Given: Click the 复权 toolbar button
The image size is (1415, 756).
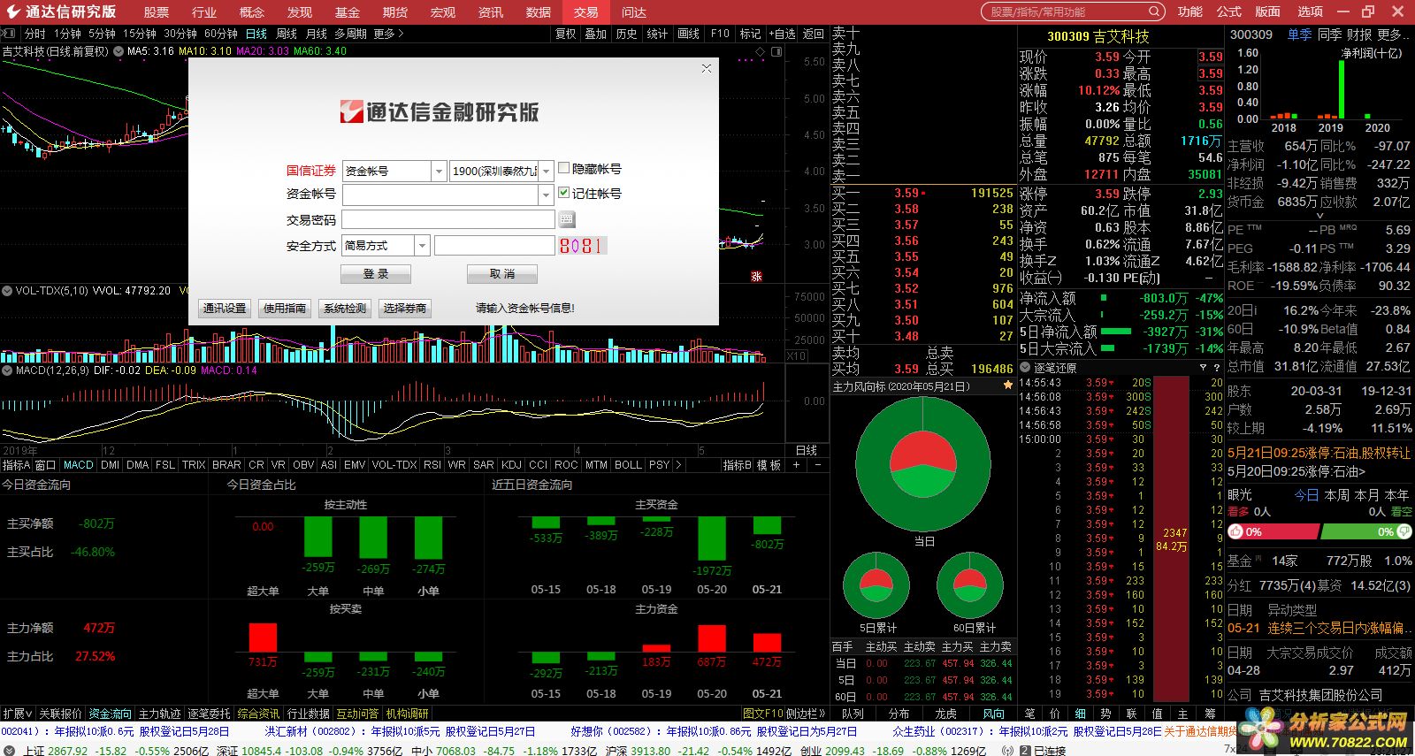Looking at the screenshot, I should click(x=565, y=34).
